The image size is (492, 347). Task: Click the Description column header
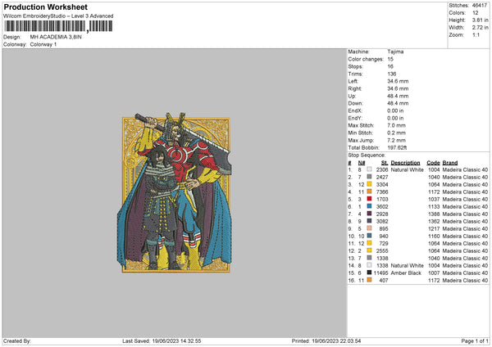point(406,162)
